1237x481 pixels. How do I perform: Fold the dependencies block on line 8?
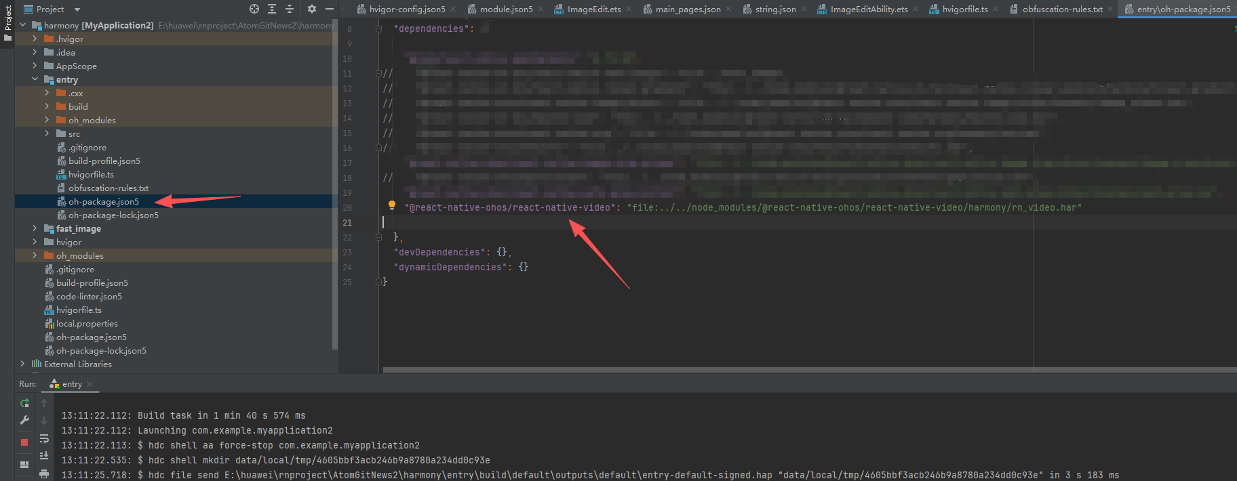click(379, 28)
